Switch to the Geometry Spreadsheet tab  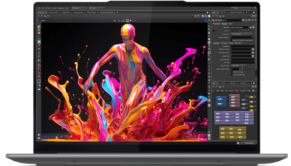106,12
